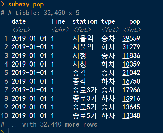Click type 승차 in row 1
Viewport: 163px width, 133px height.
tap(108, 39)
